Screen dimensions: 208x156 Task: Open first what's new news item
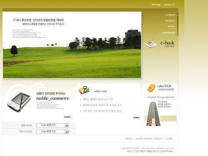pos(98,99)
